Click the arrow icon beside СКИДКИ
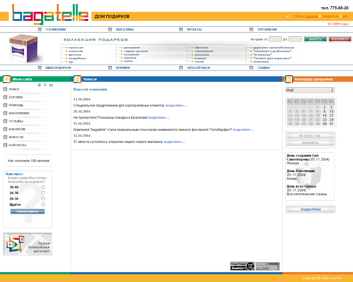The height and width of the screenshot is (282, 353). [251, 68]
